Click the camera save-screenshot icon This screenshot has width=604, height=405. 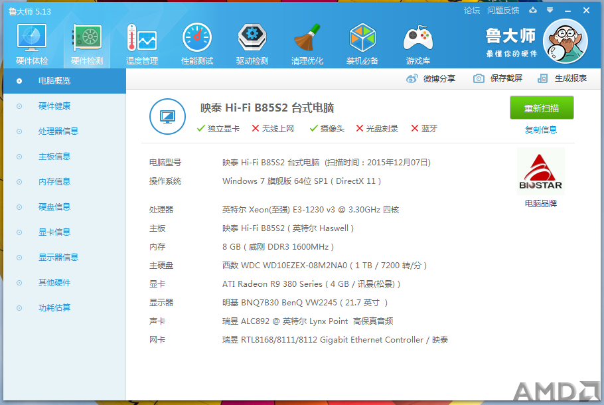pos(479,78)
